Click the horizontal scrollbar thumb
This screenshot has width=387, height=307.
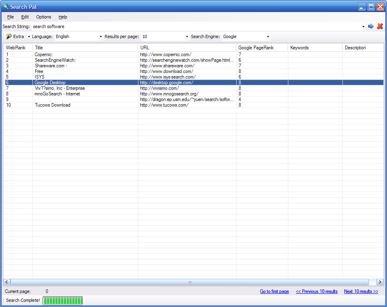190,282
